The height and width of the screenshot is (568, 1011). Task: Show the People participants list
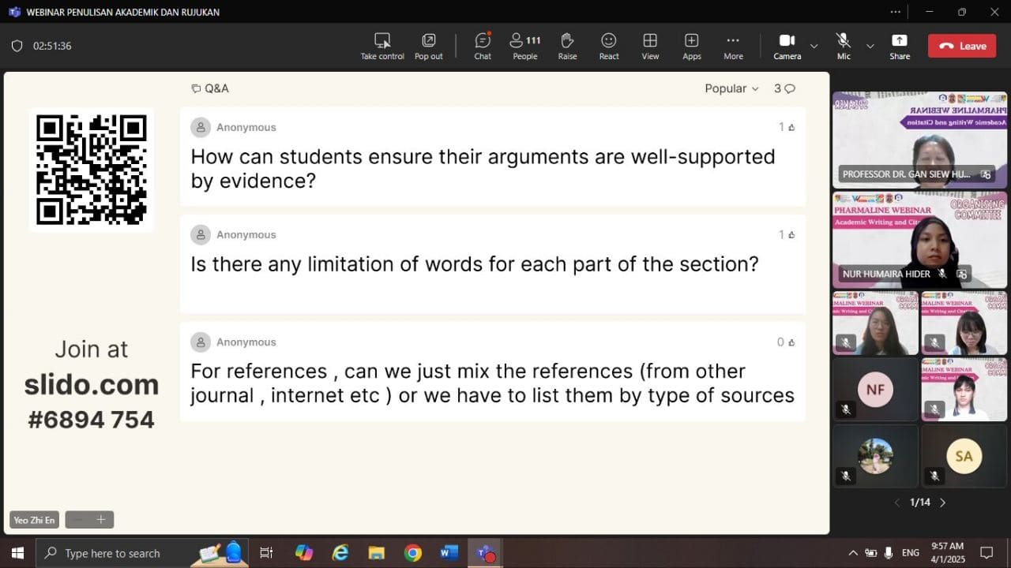(x=524, y=46)
